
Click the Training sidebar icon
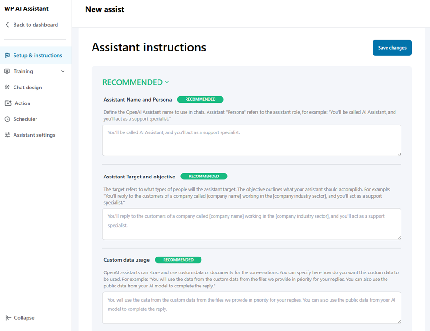(7, 71)
